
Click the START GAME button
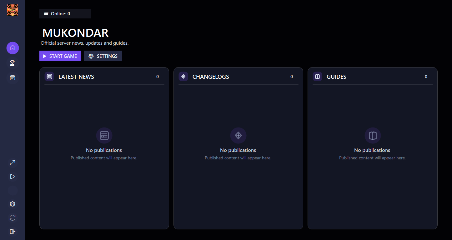(60, 56)
